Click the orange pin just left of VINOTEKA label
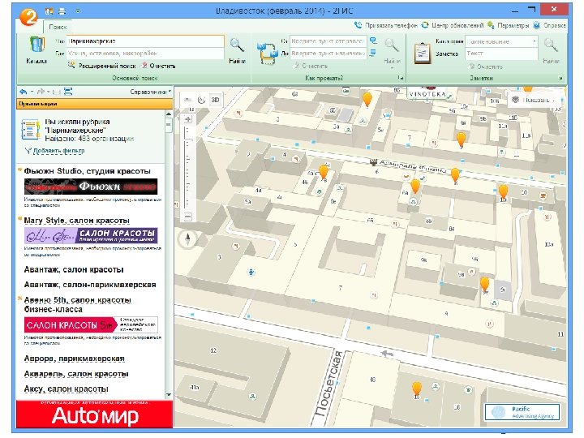The width and height of the screenshot is (584, 438). coord(367,99)
